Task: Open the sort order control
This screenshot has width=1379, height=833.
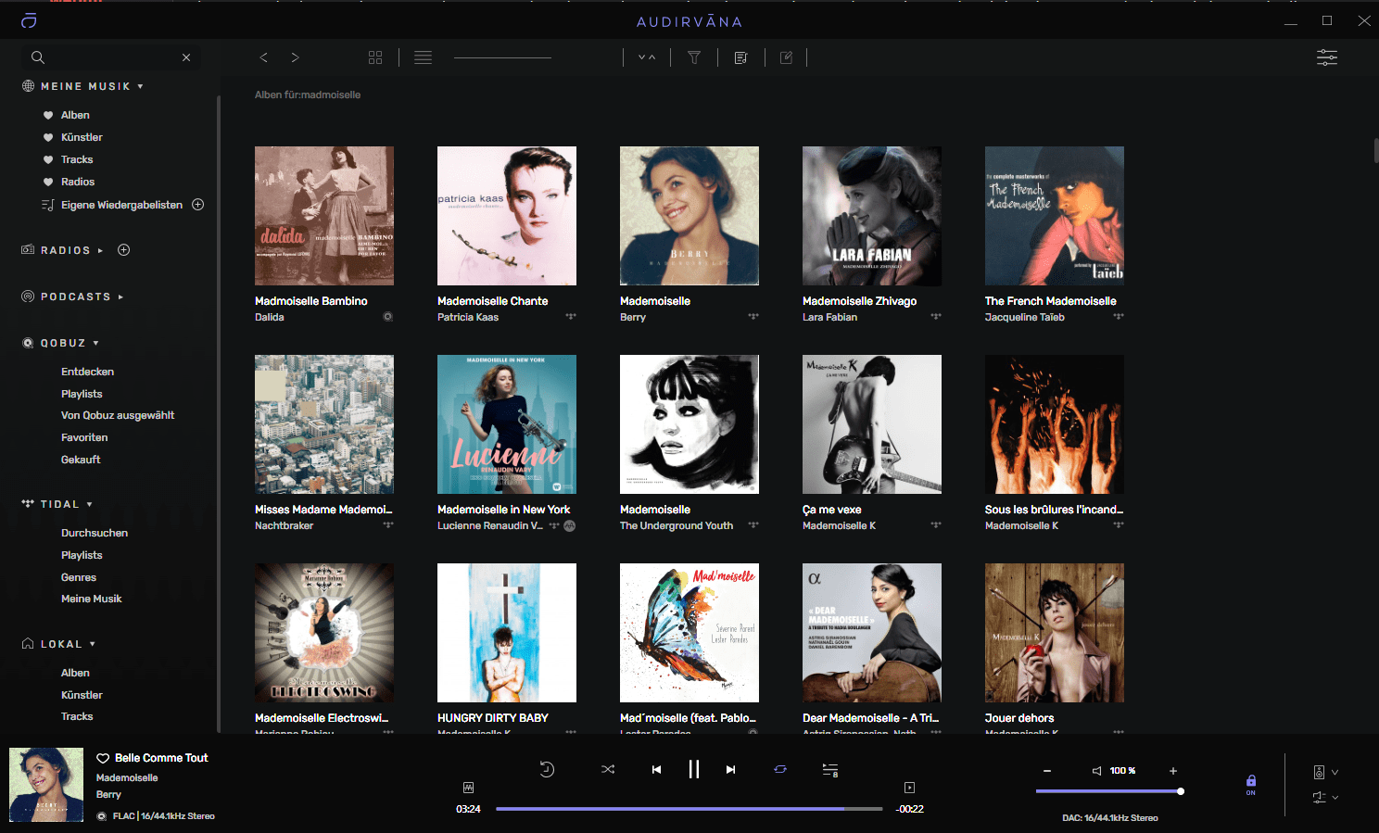Action: (647, 57)
